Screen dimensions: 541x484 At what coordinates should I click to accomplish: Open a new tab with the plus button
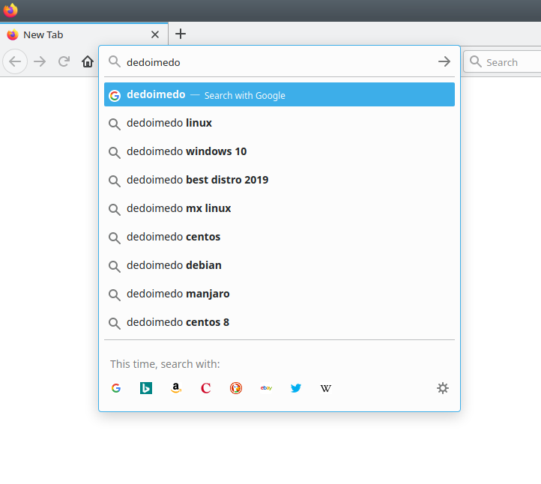point(181,34)
